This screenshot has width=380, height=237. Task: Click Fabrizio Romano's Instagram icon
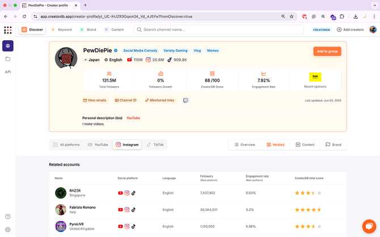pos(126,210)
